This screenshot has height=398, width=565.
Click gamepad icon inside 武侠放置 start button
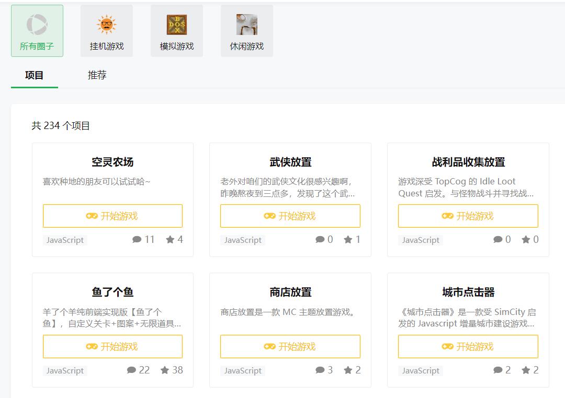coord(270,216)
